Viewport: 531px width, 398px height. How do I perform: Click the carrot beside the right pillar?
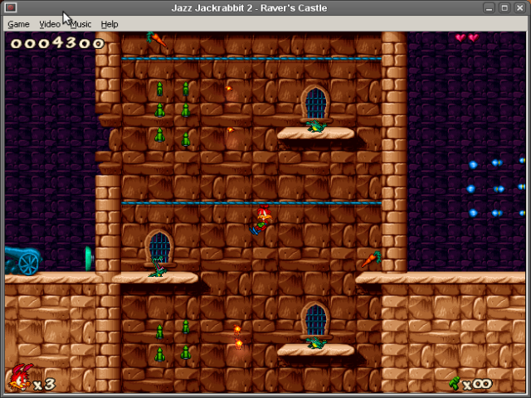pos(371,260)
